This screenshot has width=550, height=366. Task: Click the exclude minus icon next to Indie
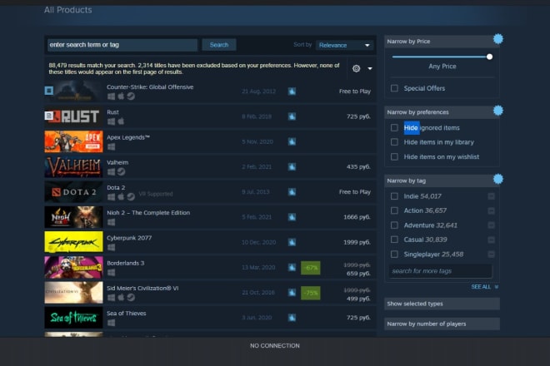click(491, 196)
